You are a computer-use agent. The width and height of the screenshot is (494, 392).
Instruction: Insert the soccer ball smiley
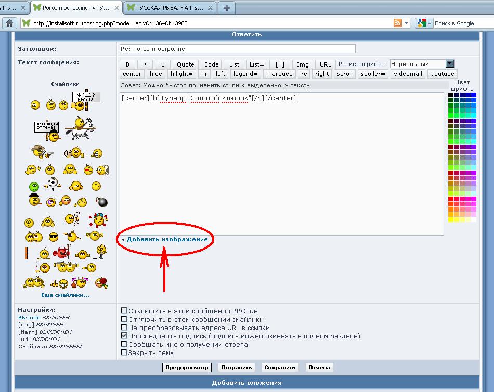pos(53,184)
